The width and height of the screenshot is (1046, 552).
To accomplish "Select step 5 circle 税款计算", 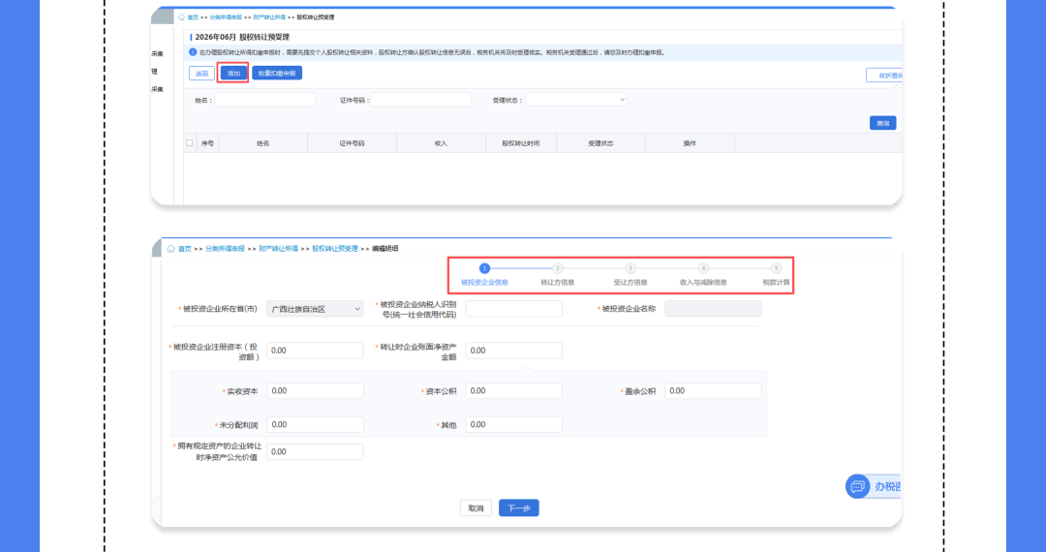I will (x=776, y=268).
